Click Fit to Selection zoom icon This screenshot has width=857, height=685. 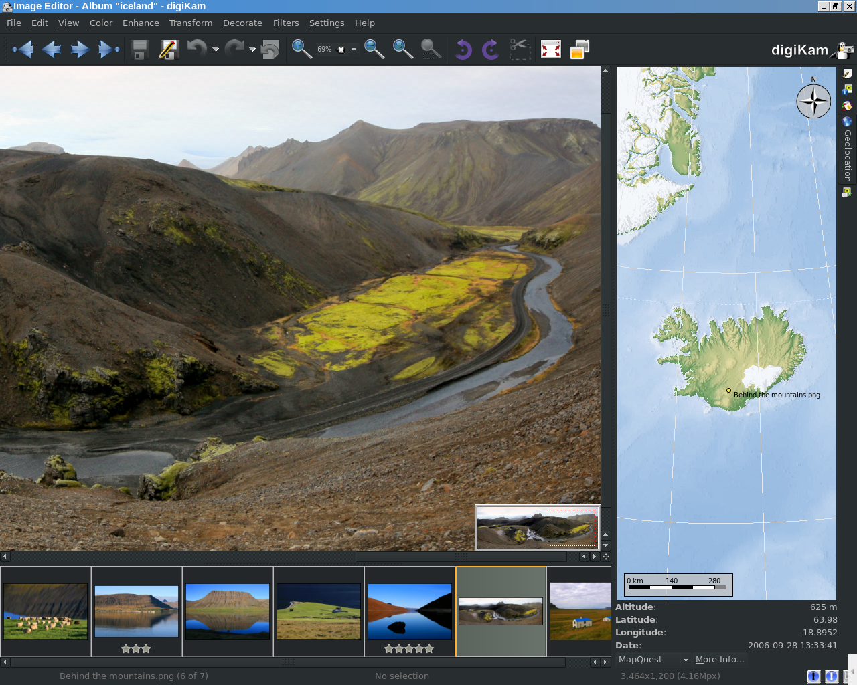(431, 49)
